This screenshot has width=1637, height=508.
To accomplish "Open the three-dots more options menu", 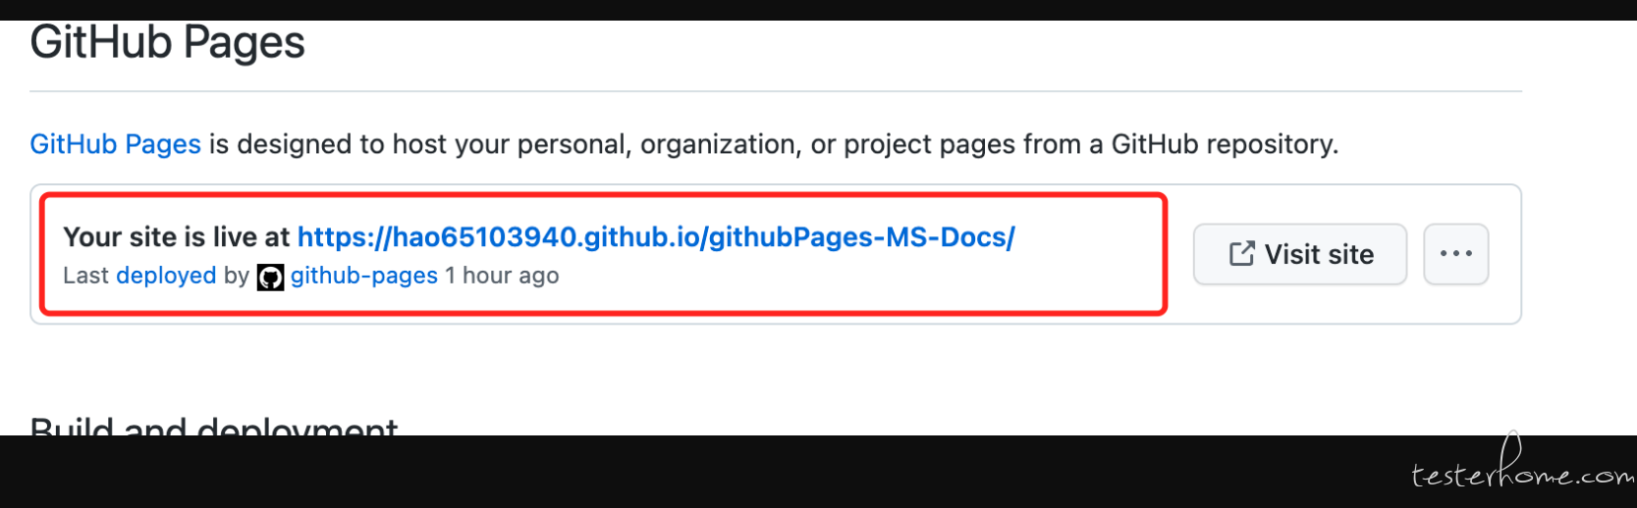I will pos(1455,254).
